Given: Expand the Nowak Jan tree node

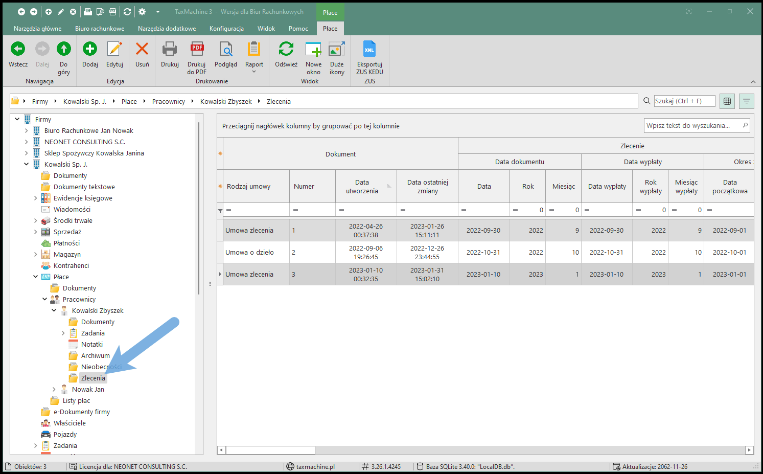Looking at the screenshot, I should point(54,390).
